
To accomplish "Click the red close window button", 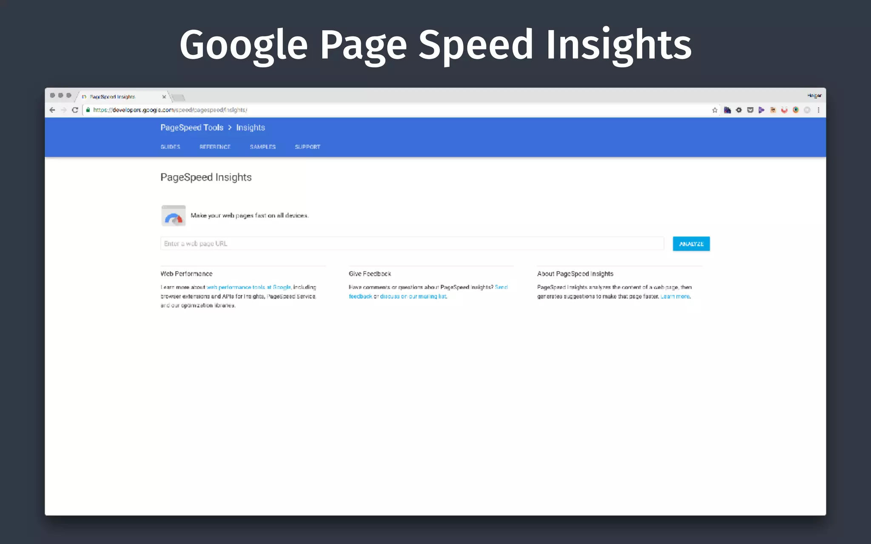I will [53, 95].
